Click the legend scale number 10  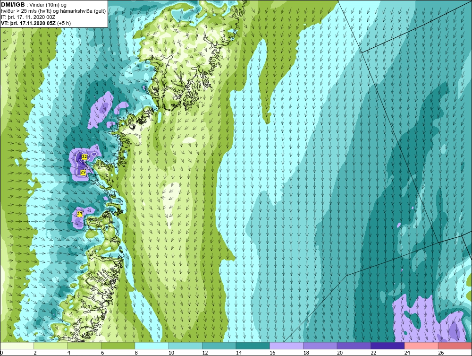point(171,353)
